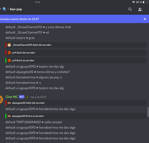Image resolution: width=149 pixels, height=143 pixels.
Task: Tap the three dots at top
Action: click(38, 2)
